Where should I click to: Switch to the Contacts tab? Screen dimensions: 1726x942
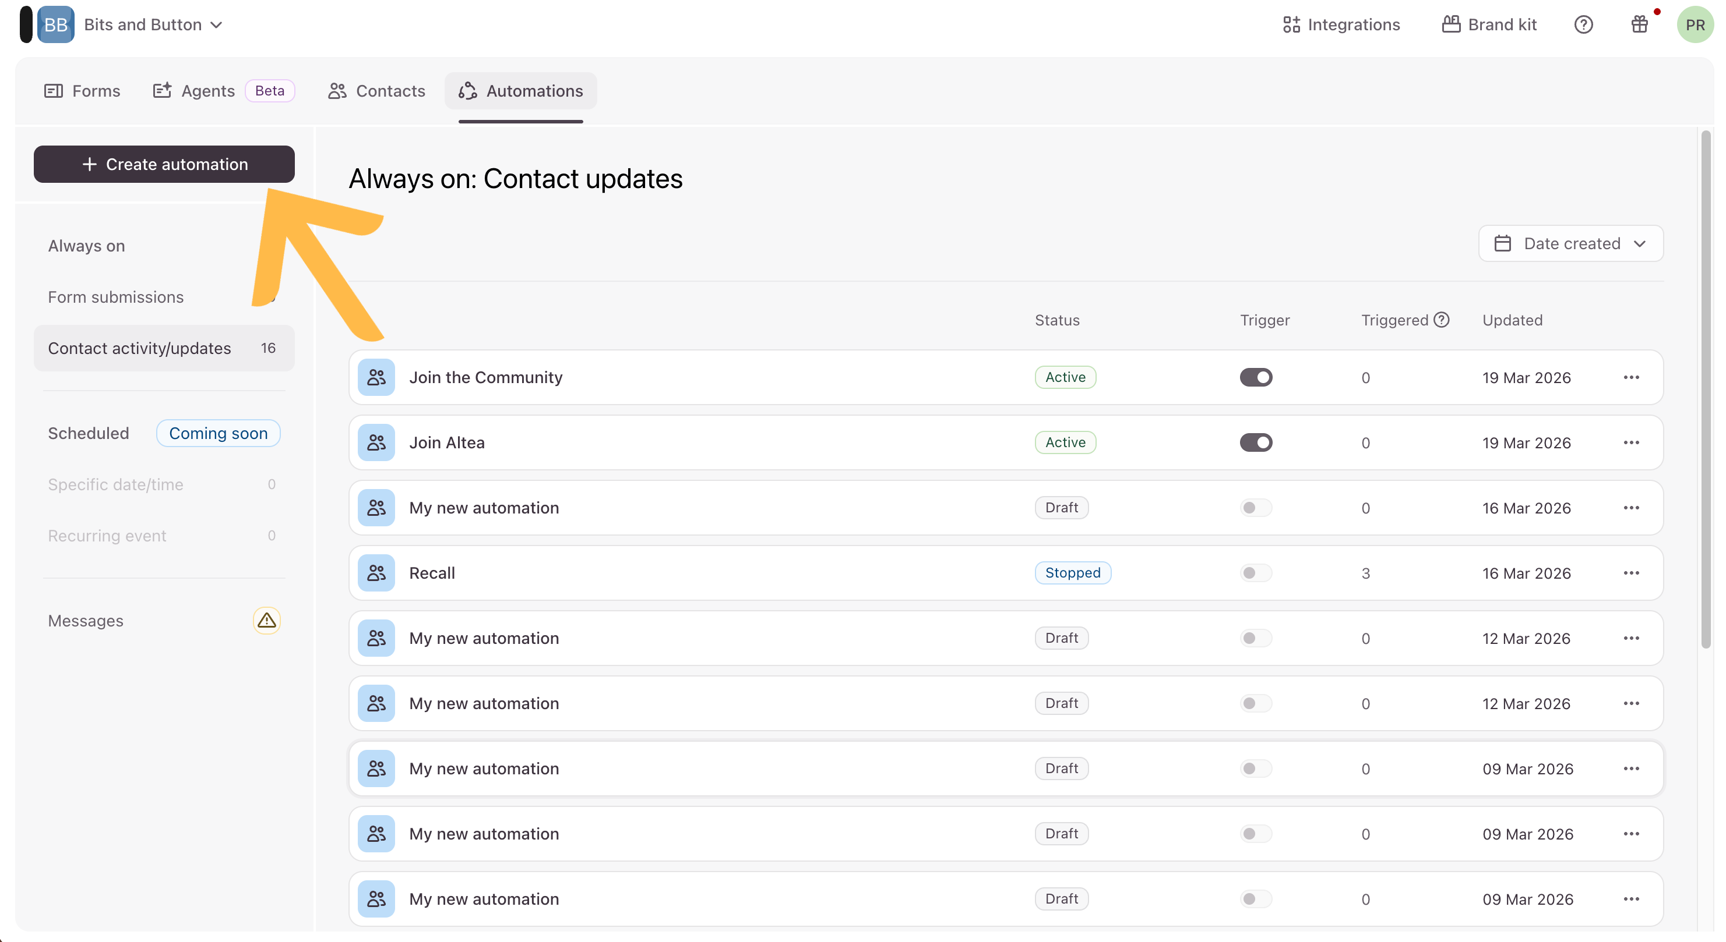pos(376,91)
